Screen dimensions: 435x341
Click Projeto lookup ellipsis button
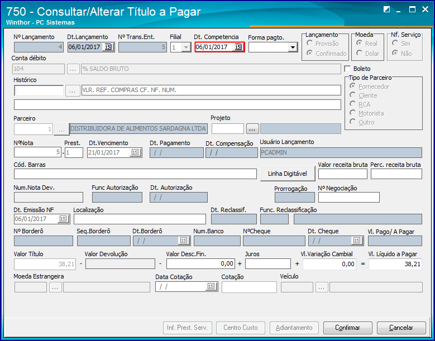click(252, 129)
